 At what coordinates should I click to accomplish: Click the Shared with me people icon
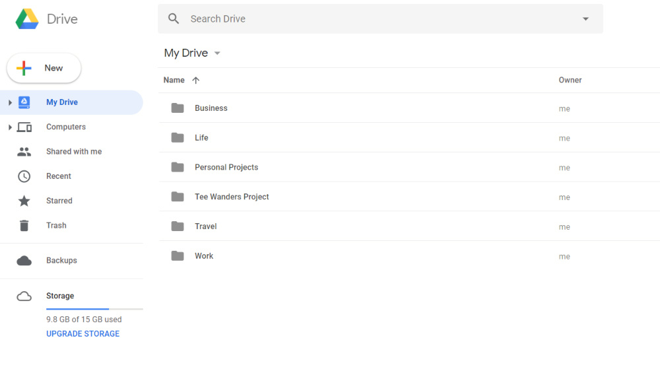coord(24,152)
